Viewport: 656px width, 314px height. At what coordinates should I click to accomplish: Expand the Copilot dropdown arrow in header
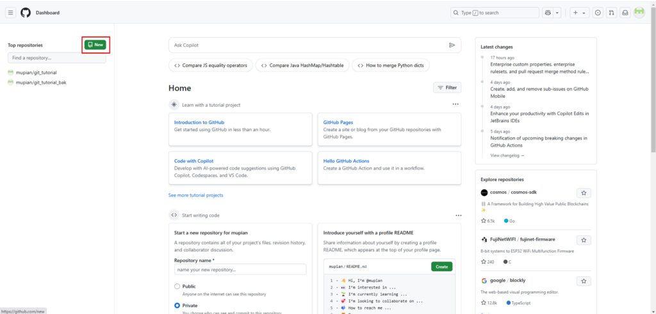[557, 13]
